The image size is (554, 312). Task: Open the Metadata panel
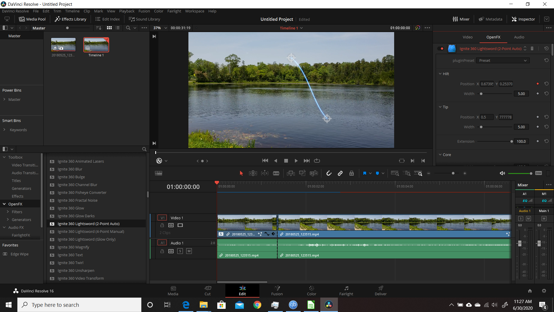tap(491, 19)
